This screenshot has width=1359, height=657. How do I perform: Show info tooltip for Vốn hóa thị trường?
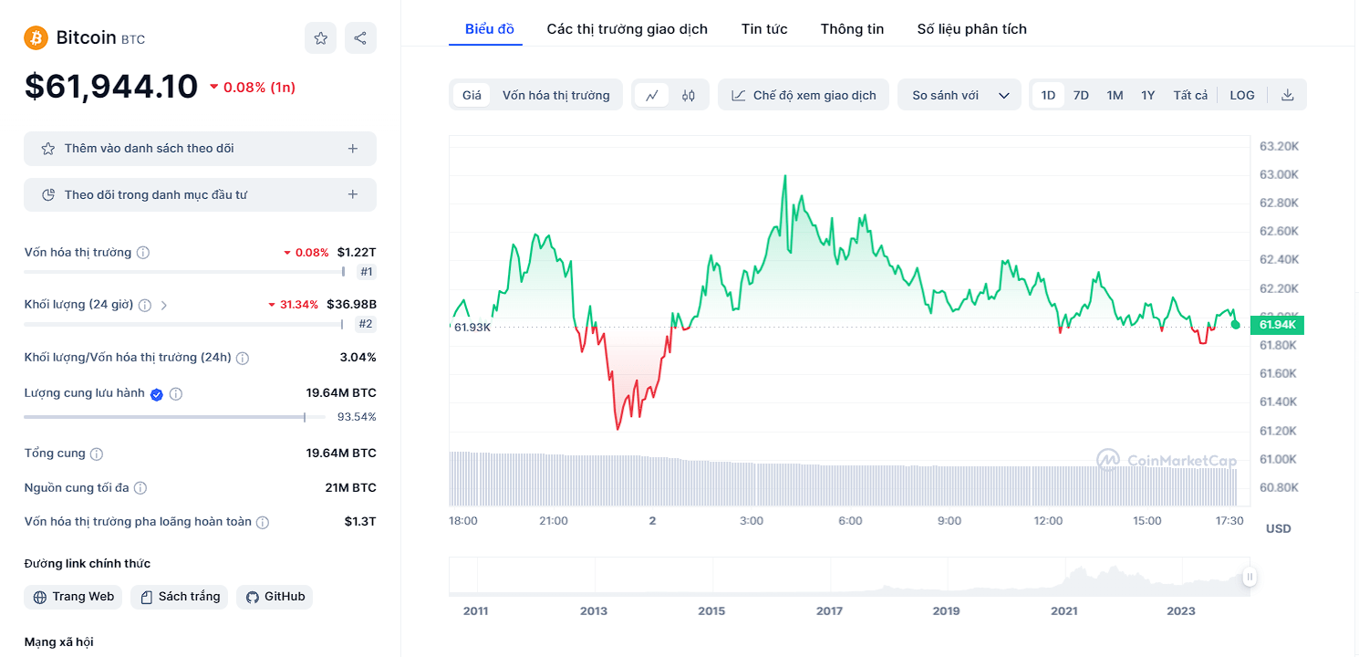pos(143,253)
